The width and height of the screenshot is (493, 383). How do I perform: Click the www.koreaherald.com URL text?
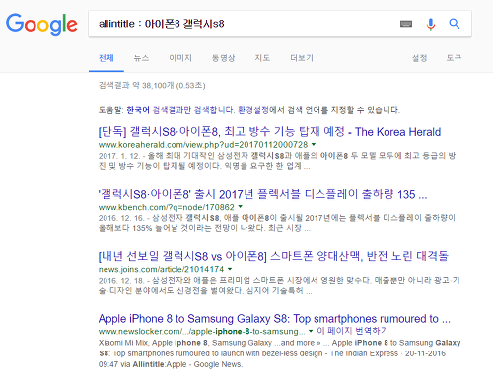click(x=203, y=145)
